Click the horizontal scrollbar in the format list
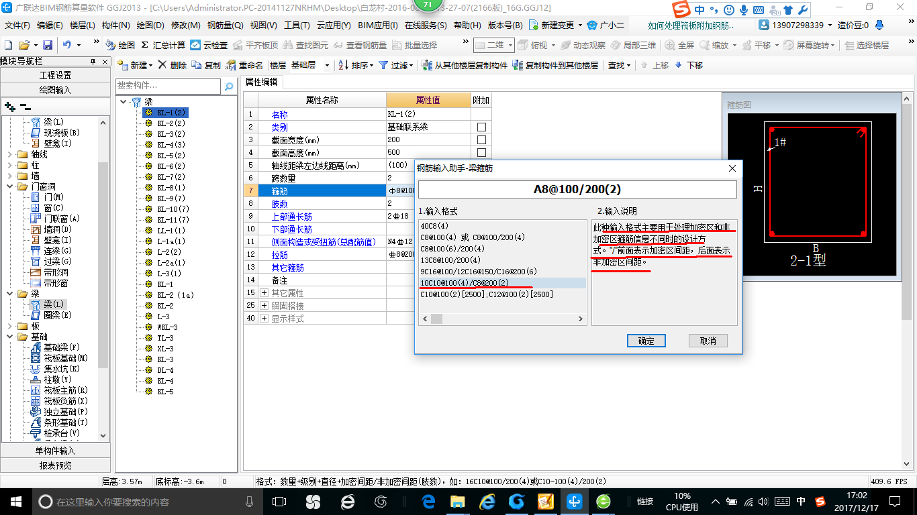917x515 pixels. (x=438, y=319)
